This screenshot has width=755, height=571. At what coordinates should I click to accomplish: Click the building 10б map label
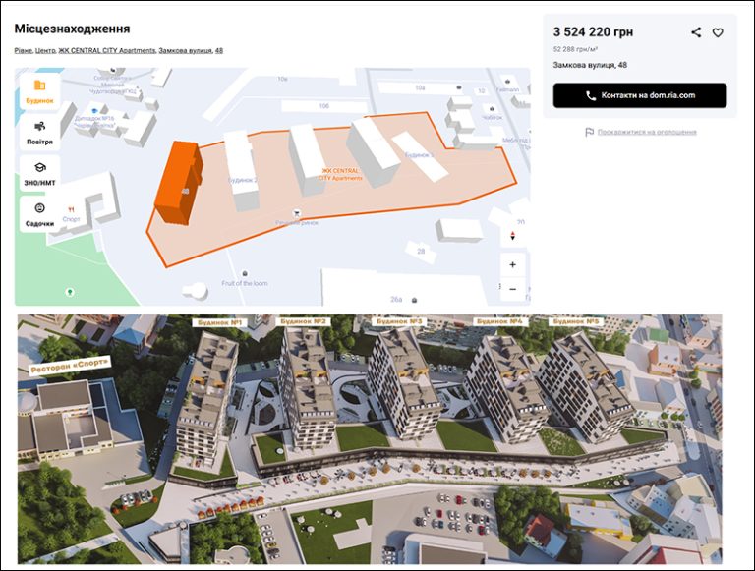(x=323, y=106)
